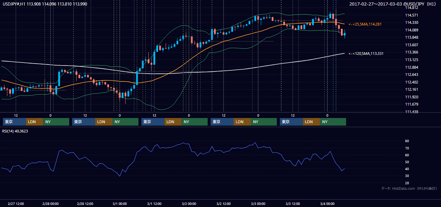Click the 3/1 12:00 time axis label
441x207 pixels.
pyautogui.click(x=154, y=204)
